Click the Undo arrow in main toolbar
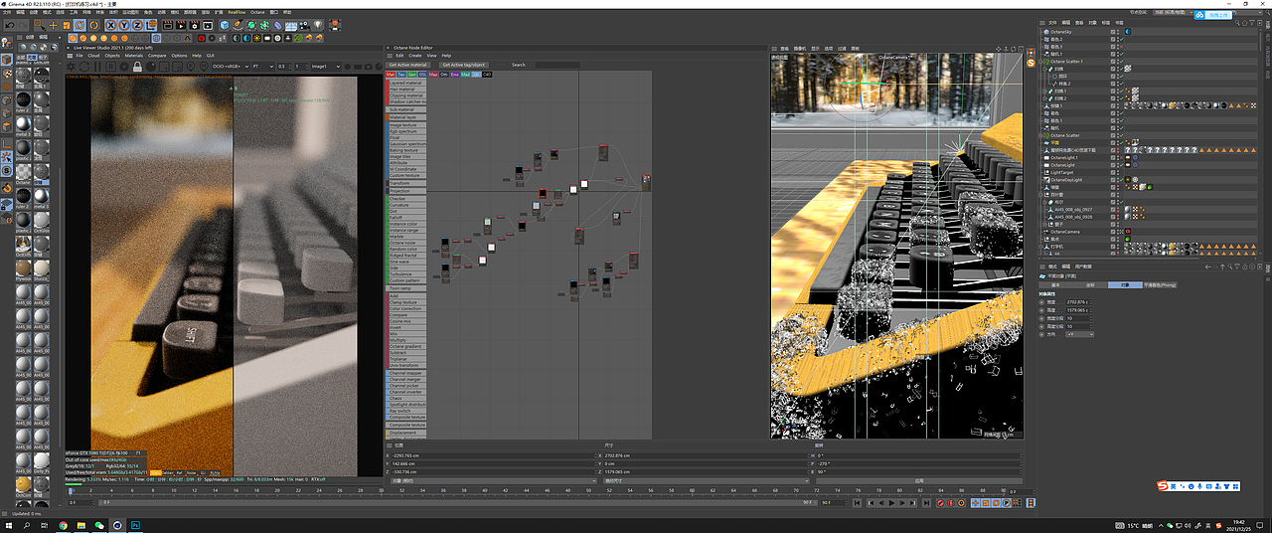The width and height of the screenshot is (1272, 533). coord(9,25)
